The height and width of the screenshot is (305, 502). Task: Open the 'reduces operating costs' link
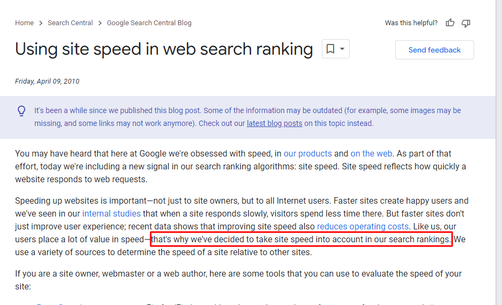point(363,226)
